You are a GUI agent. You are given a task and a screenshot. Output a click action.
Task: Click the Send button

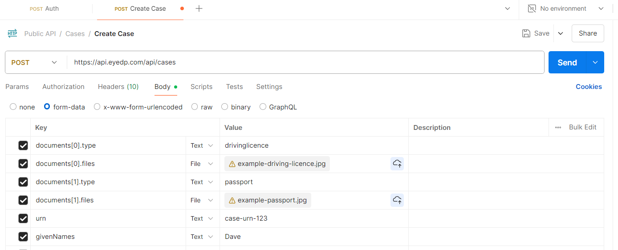(x=567, y=62)
